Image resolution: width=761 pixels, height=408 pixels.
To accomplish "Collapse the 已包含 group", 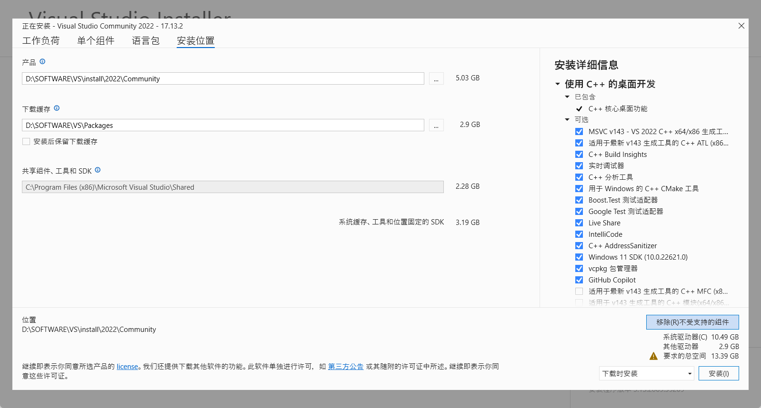I will point(567,97).
